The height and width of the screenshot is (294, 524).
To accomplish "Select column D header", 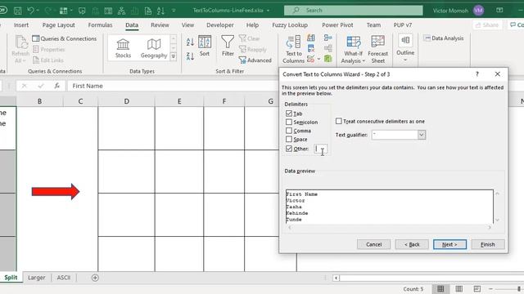I will coord(126,101).
